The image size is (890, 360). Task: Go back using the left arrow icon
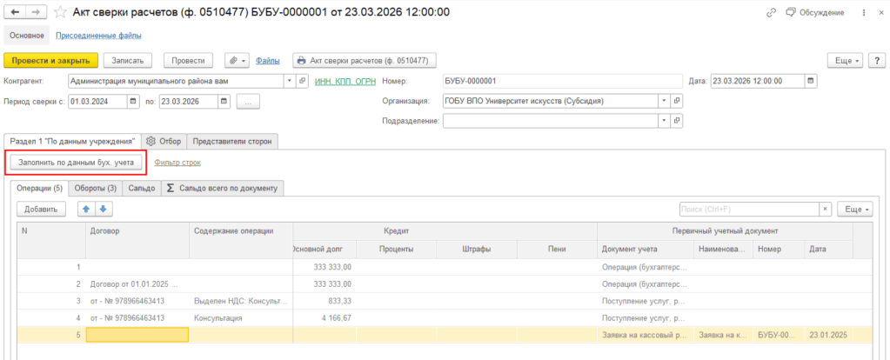15,12
